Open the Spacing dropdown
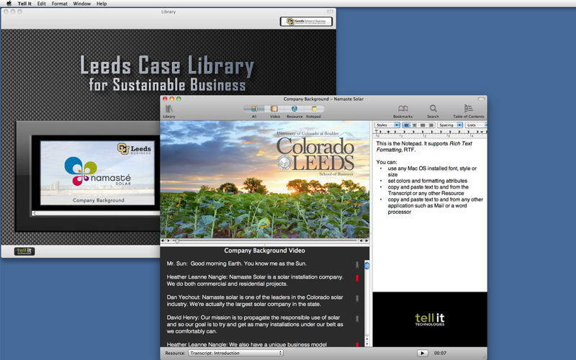This screenshot has width=576, height=360. click(x=450, y=125)
